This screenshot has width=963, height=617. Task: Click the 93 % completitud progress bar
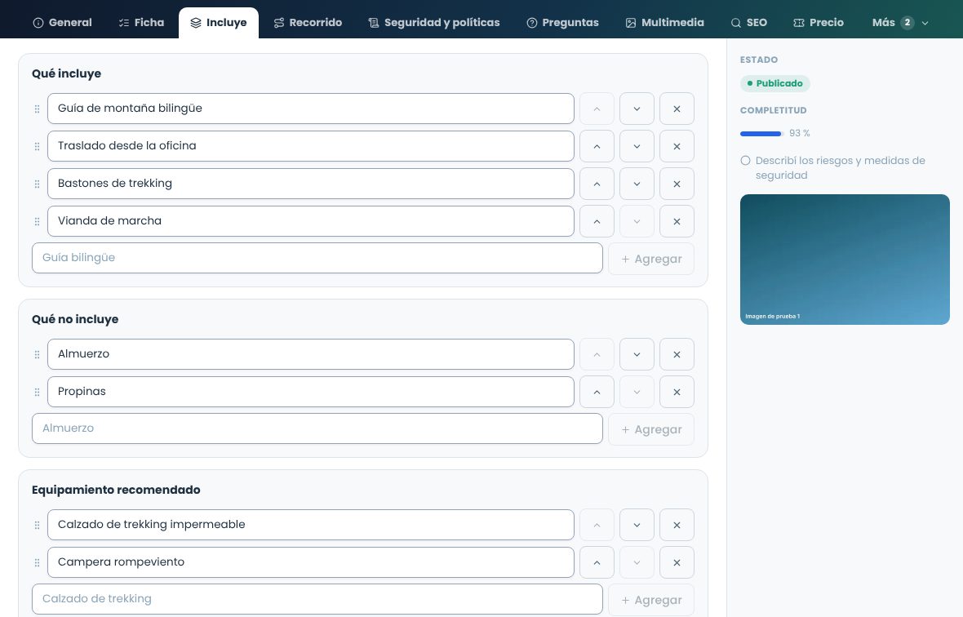pos(761,134)
